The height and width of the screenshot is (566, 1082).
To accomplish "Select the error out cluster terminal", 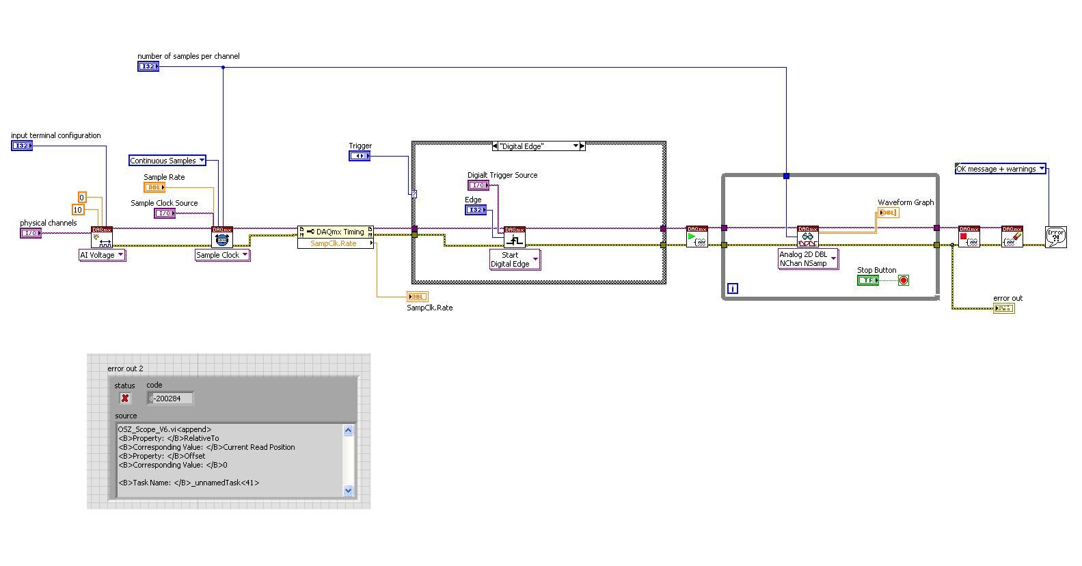I will [1004, 308].
